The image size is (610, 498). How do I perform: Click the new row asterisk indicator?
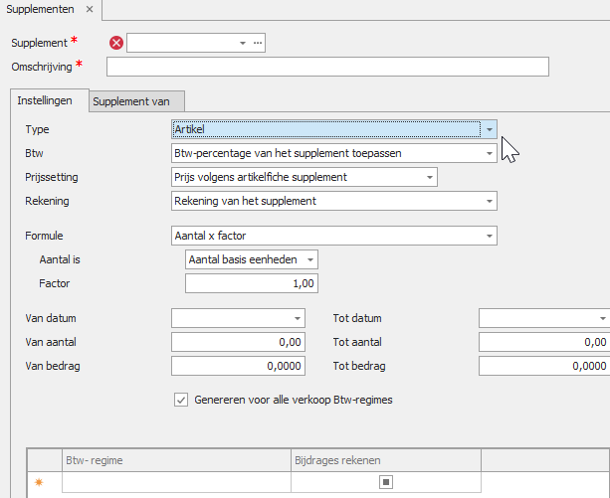[39, 482]
